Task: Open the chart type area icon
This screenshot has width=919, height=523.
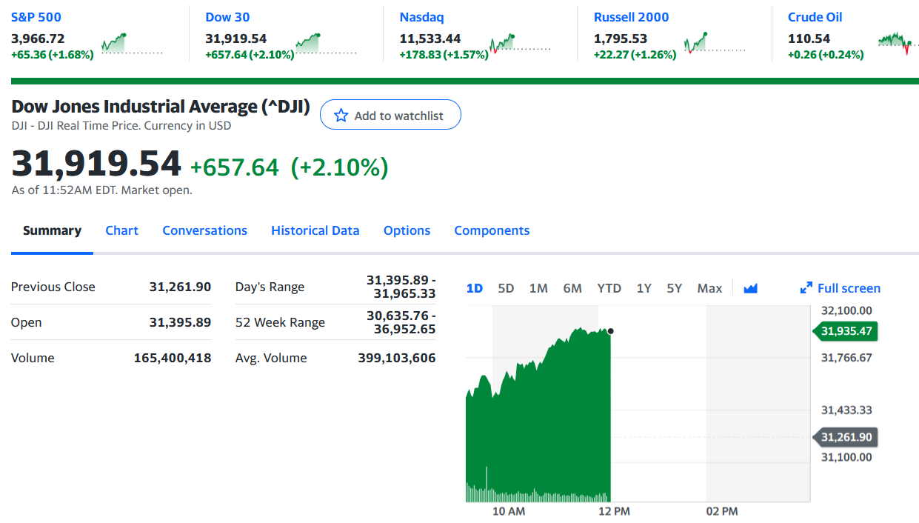Action: 750,288
